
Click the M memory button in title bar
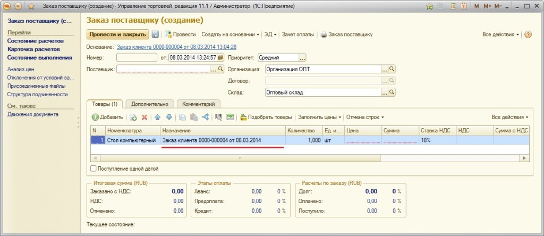pos(477,6)
